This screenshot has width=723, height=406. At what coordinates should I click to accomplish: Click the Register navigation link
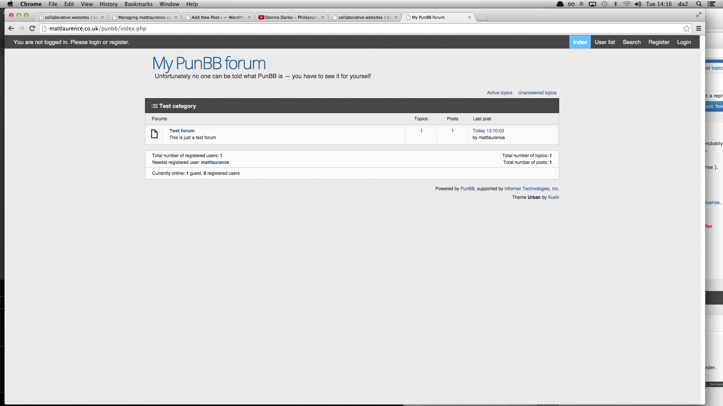coord(659,42)
